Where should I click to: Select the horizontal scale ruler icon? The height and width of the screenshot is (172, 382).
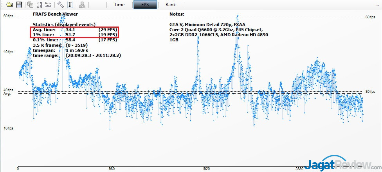coord(49,5)
